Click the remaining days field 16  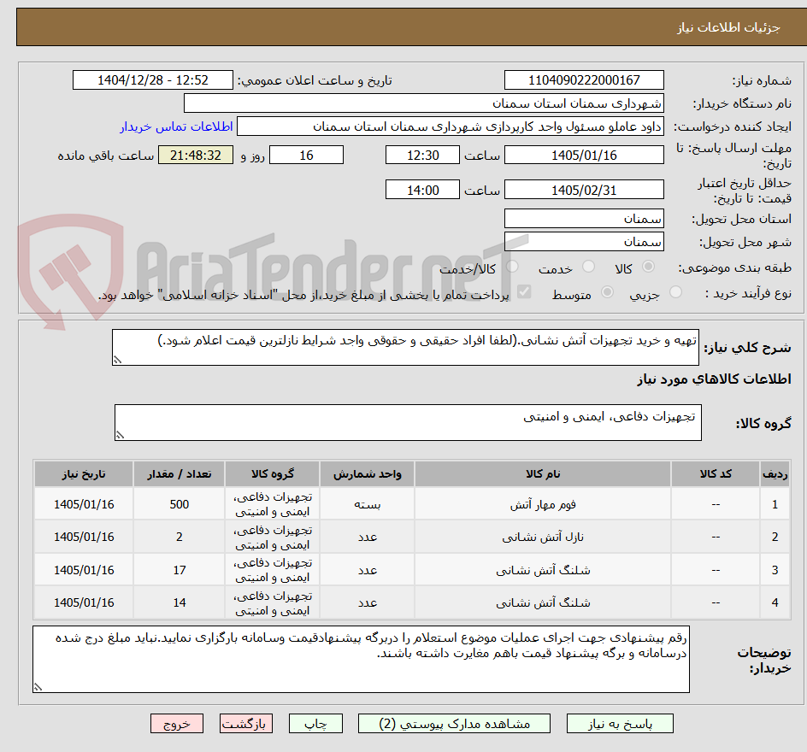point(306,155)
